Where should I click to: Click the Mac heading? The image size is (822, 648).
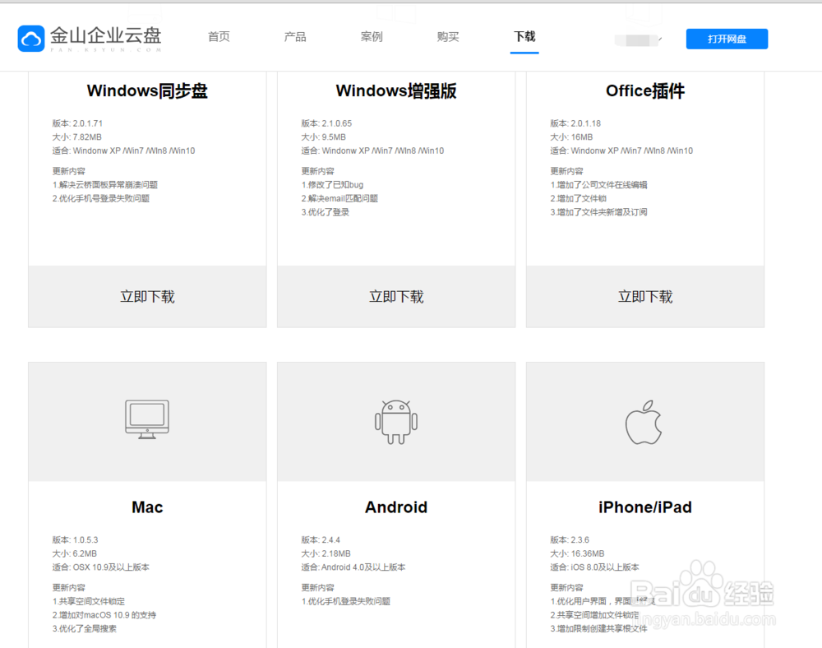tap(147, 507)
